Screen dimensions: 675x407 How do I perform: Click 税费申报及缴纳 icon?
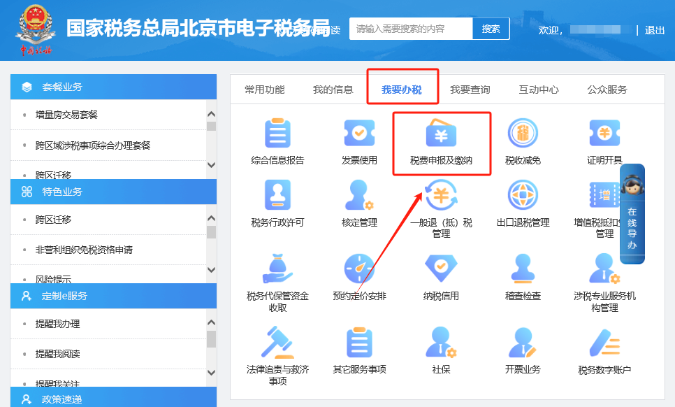pos(441,134)
